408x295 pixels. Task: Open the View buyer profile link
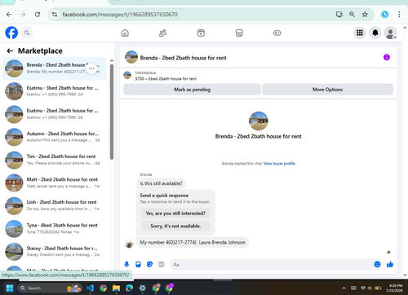click(x=279, y=164)
